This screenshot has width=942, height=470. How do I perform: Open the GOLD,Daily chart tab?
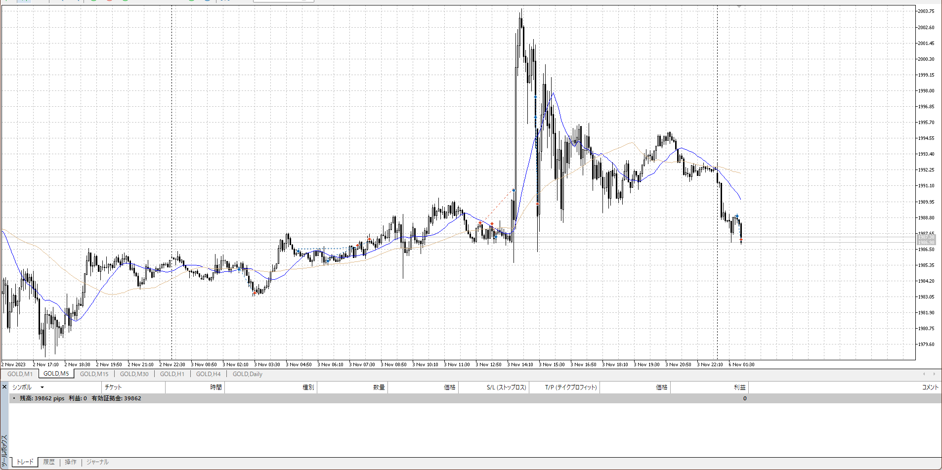tap(247, 374)
